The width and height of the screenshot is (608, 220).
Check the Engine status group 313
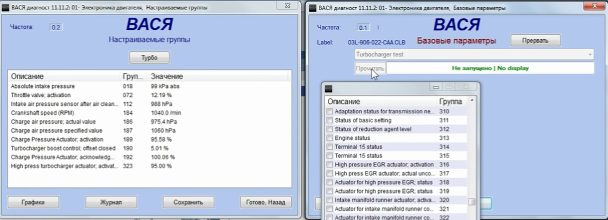330,138
